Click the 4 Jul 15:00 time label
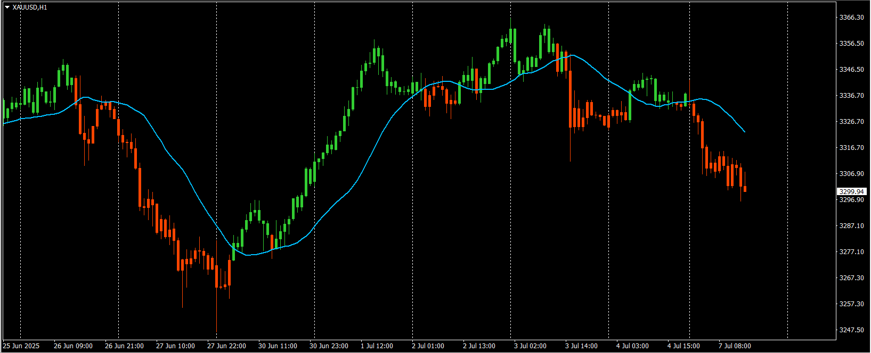 [683, 346]
